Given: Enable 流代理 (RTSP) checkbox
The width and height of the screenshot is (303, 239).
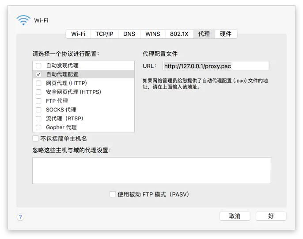Looking at the screenshot, I should 38,119.
